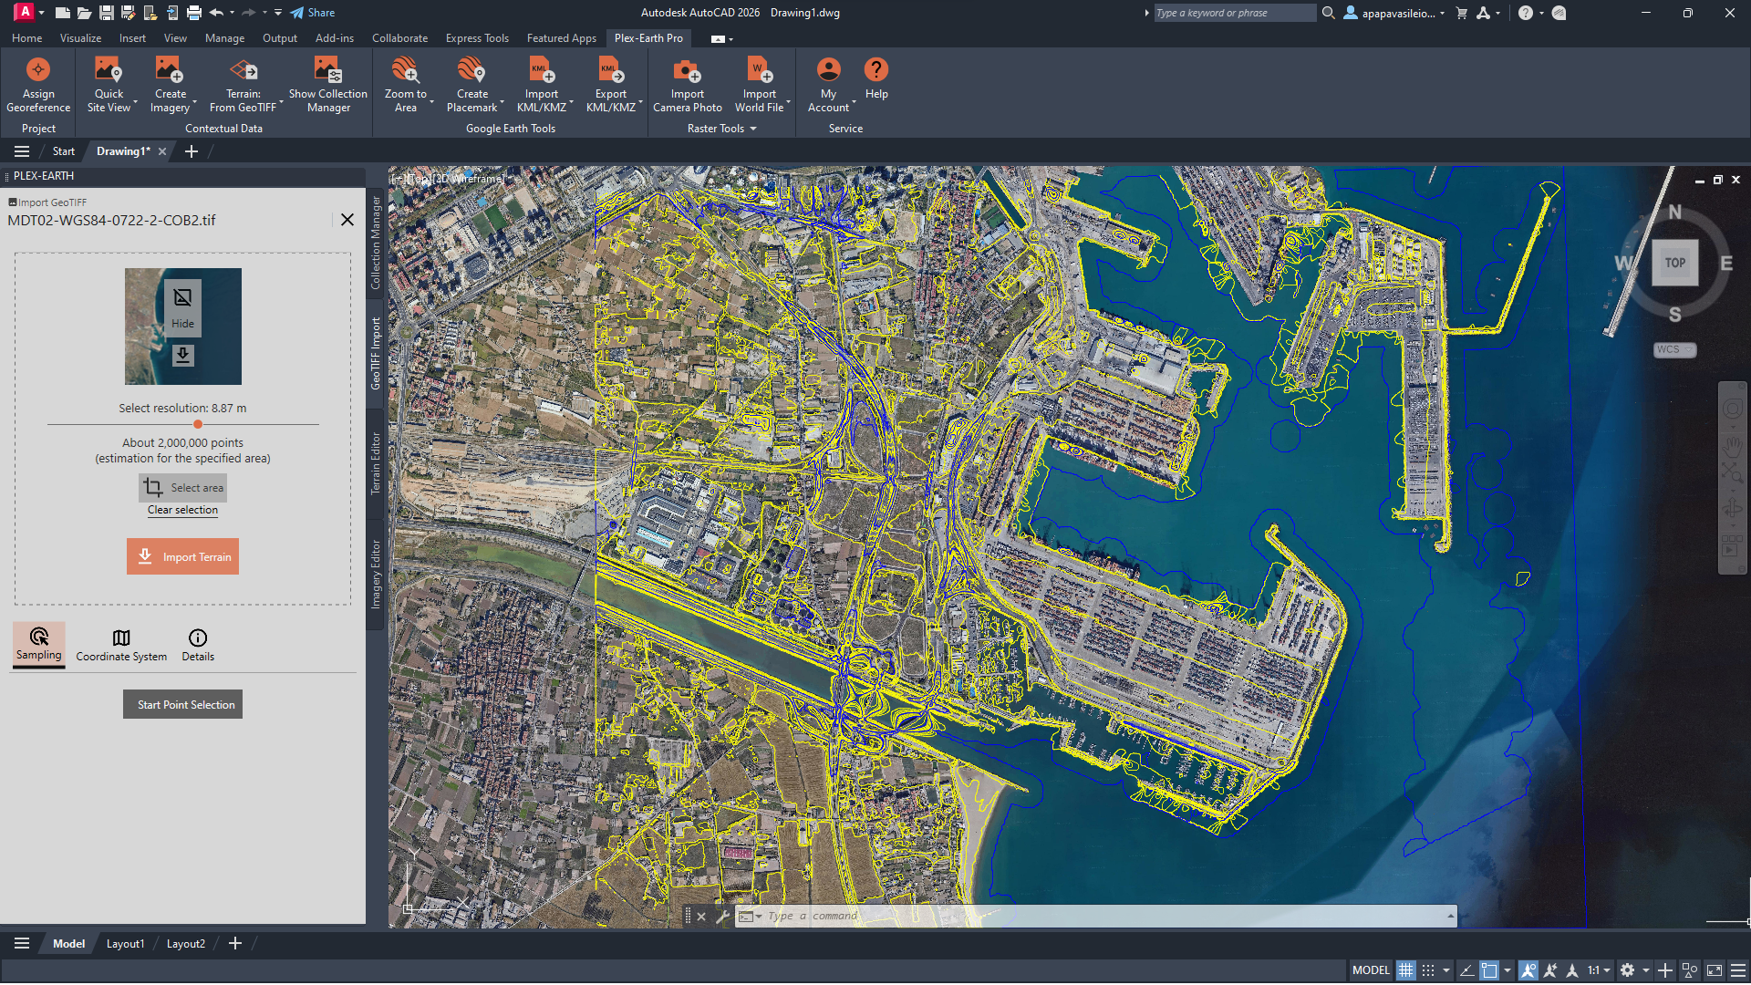Expand the Raster Tools panel dropdown

(753, 130)
